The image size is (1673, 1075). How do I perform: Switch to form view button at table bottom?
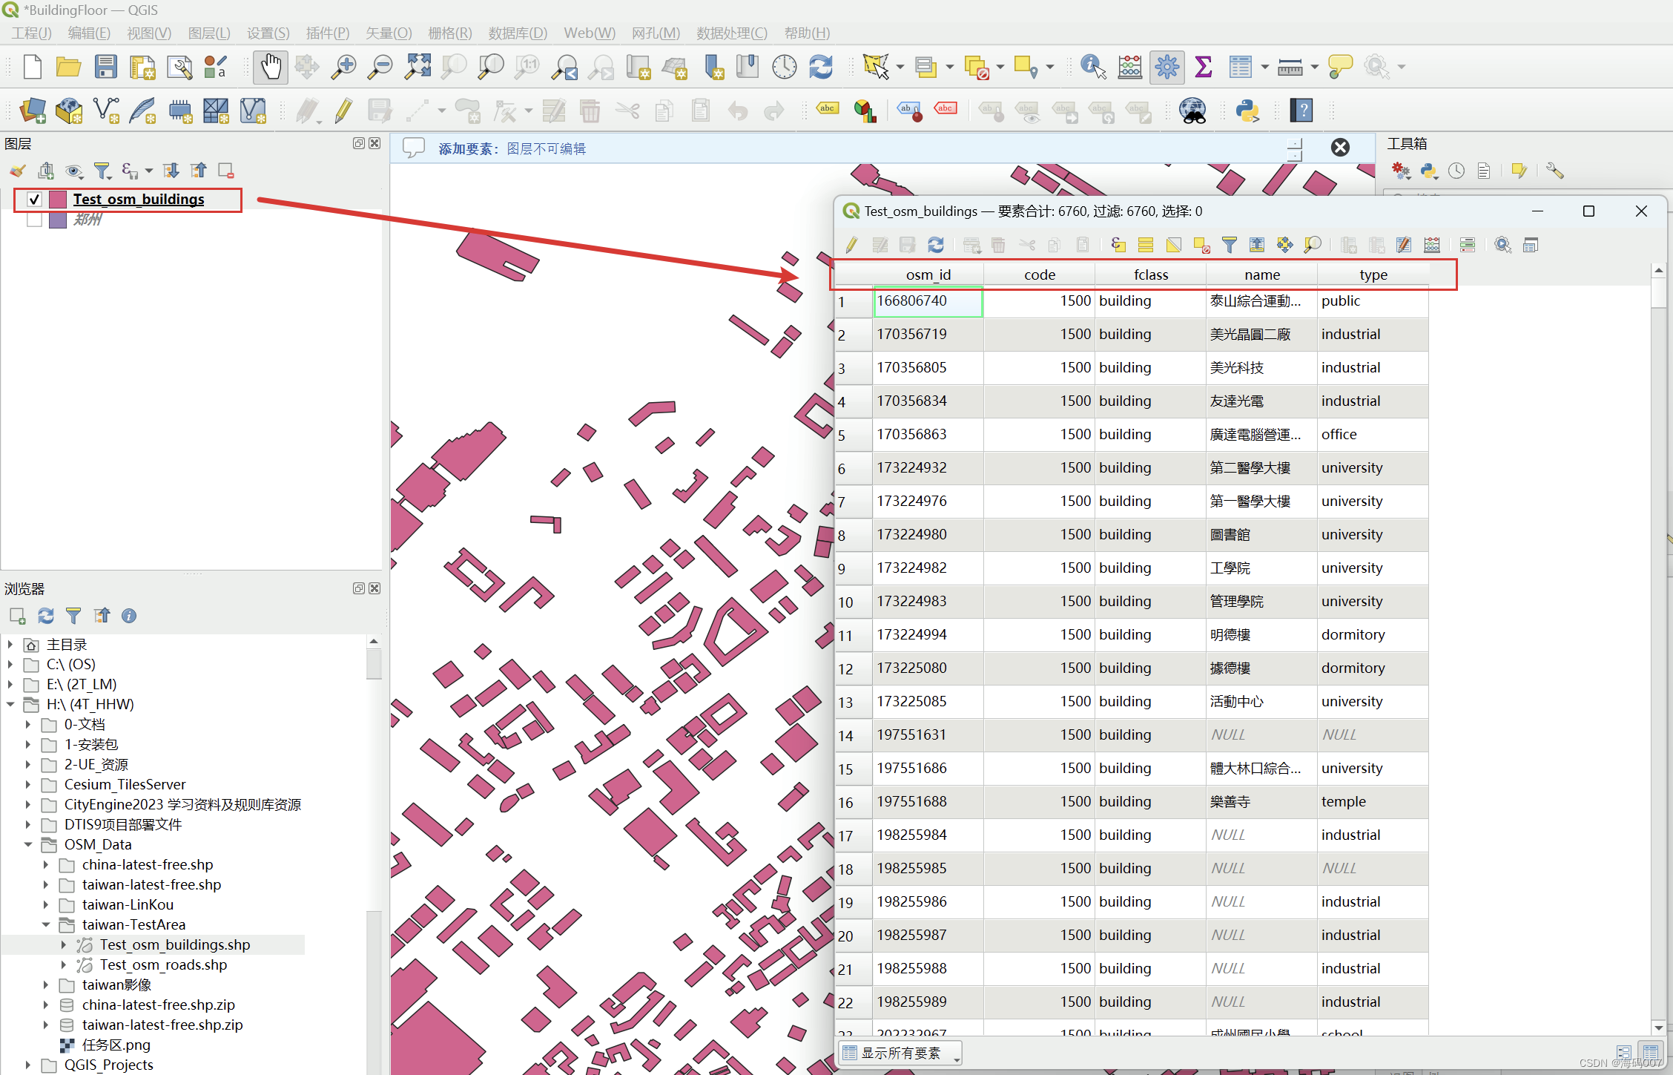point(1623,1053)
